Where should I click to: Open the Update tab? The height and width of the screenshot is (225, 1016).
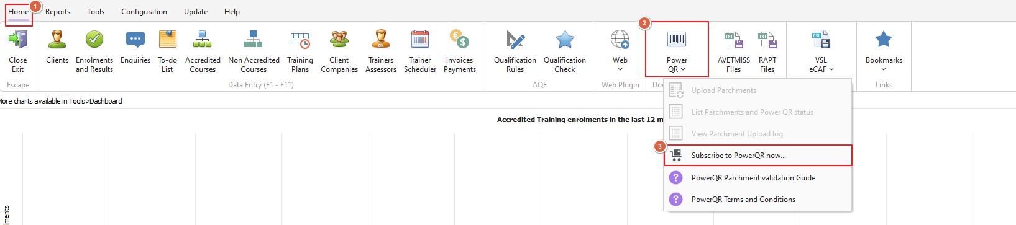[x=196, y=12]
